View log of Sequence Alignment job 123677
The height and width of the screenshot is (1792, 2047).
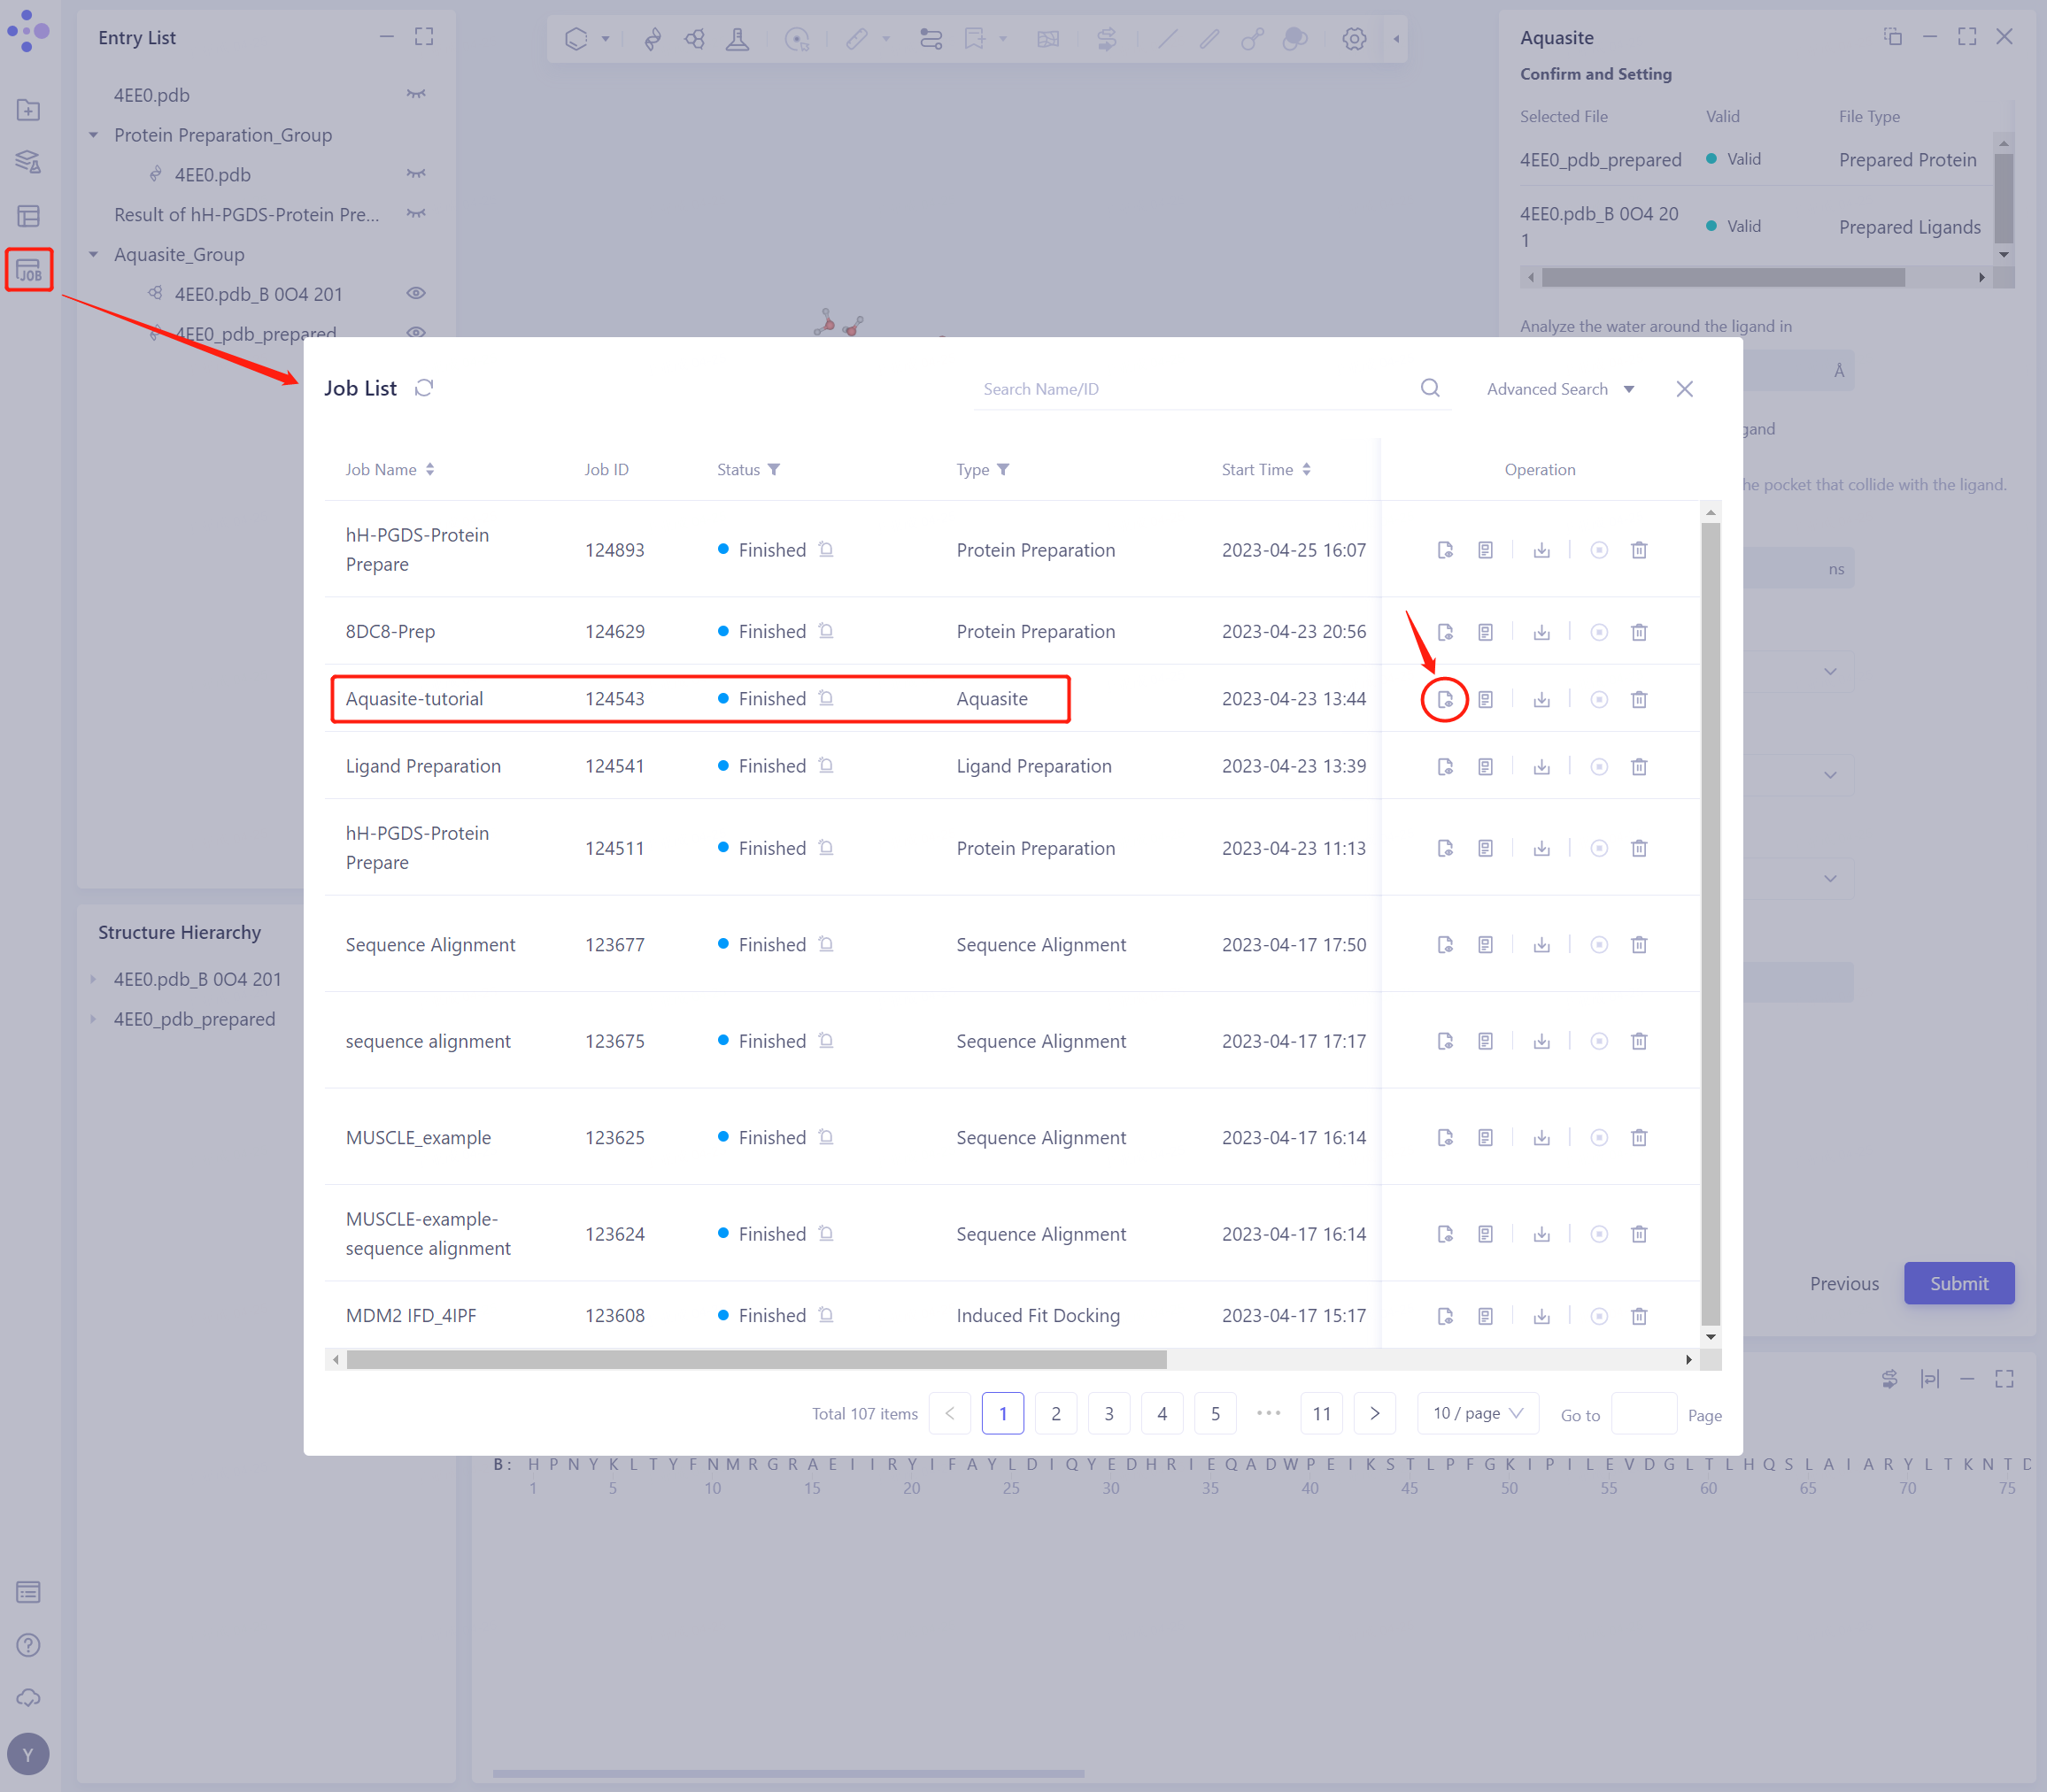click(x=1485, y=945)
